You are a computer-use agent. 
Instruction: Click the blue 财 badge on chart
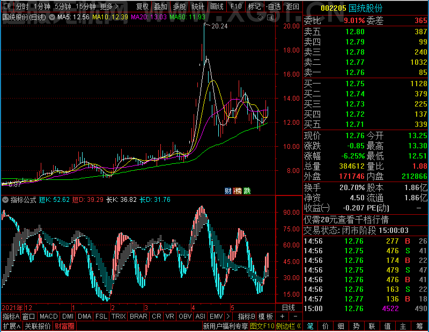point(228,191)
